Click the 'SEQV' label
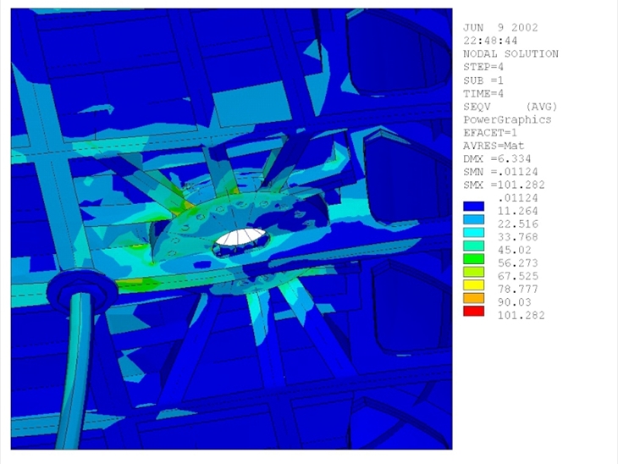Viewport: 618px width, 464px height. [477, 107]
